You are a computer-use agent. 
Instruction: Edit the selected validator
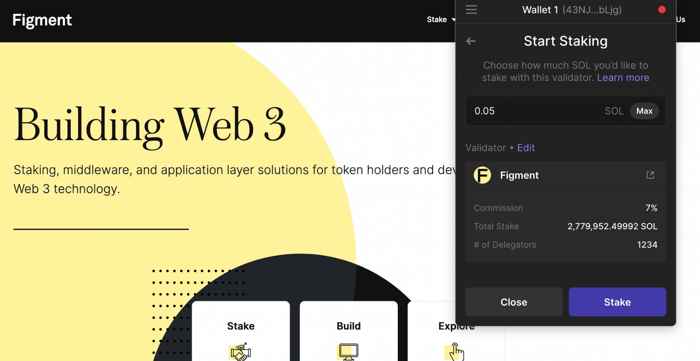(526, 148)
